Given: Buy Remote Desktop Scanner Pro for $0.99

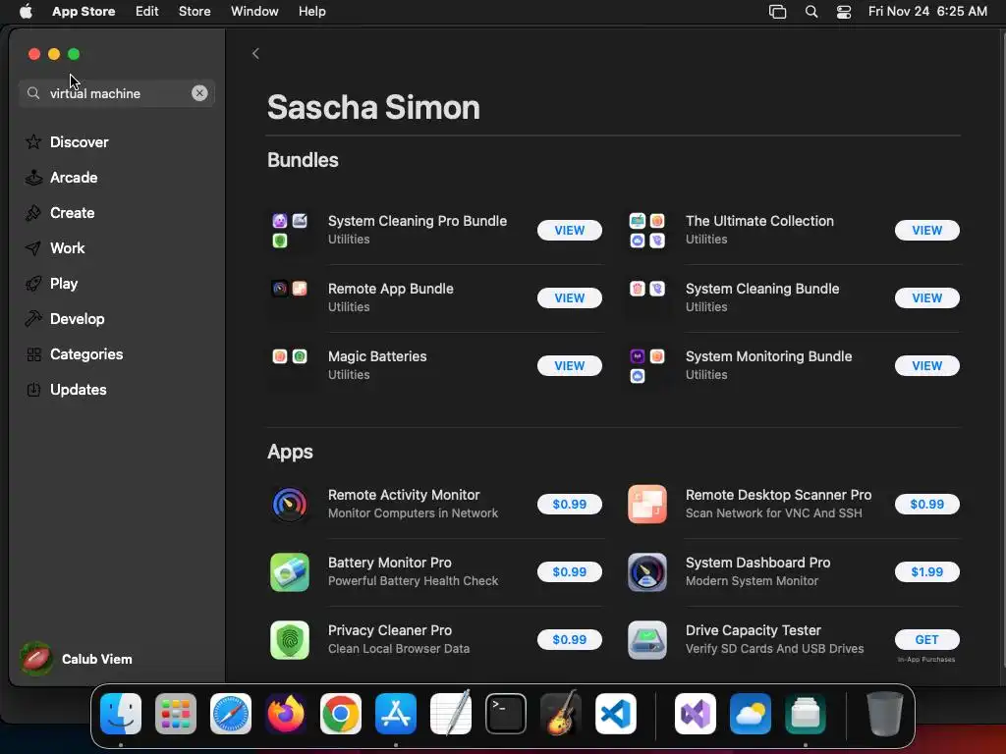Looking at the screenshot, I should click(x=926, y=504).
